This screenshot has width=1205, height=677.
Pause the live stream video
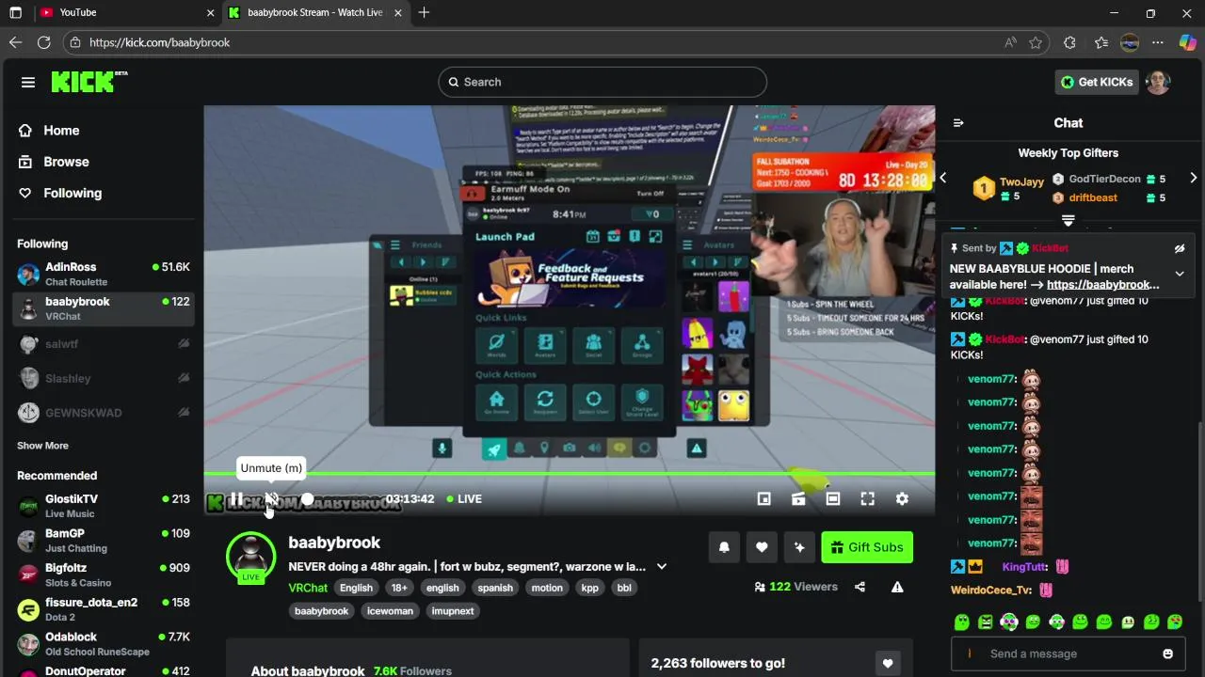[236, 499]
